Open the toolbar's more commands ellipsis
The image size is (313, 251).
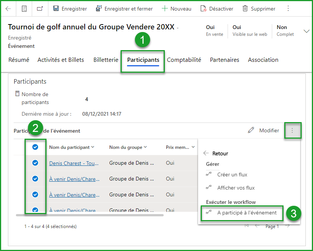(288, 9)
